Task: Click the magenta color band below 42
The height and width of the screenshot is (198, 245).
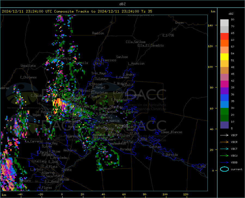Action: (224, 84)
